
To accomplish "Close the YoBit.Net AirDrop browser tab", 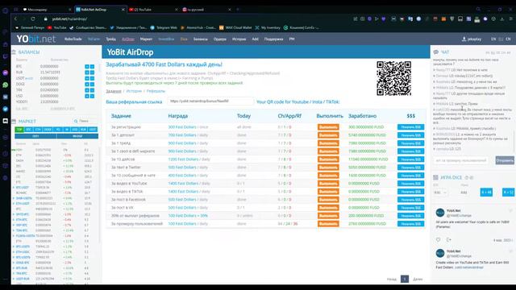I will coord(123,10).
